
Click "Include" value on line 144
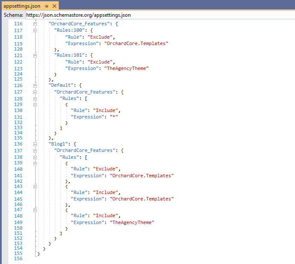105,192
